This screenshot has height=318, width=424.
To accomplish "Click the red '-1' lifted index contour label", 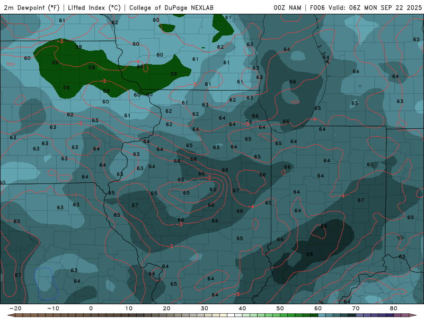I will click(74, 195).
